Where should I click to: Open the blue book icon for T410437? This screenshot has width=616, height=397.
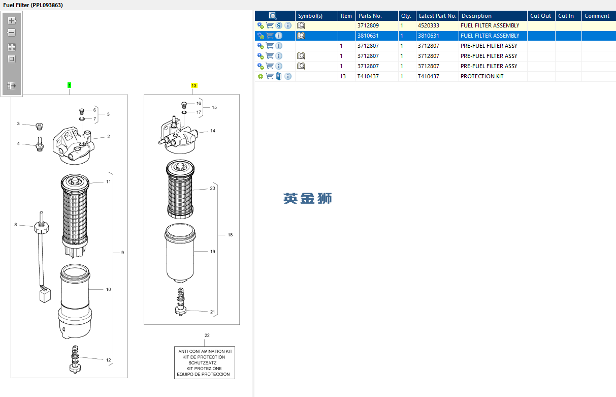click(279, 76)
